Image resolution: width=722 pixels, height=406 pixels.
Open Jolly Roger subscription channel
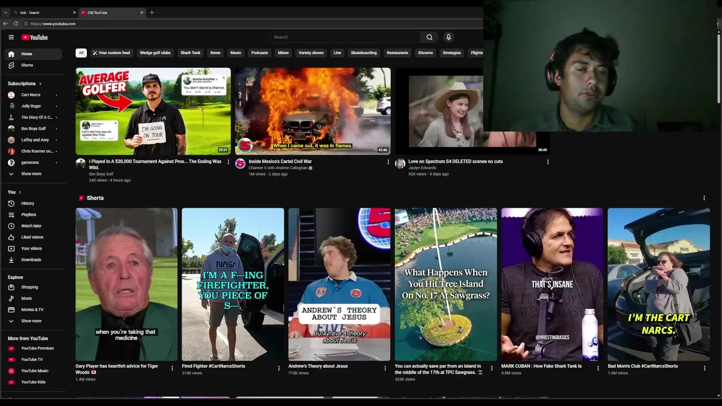coord(33,106)
